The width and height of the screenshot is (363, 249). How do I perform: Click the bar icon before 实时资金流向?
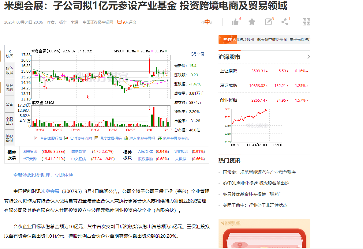tap(66, 138)
